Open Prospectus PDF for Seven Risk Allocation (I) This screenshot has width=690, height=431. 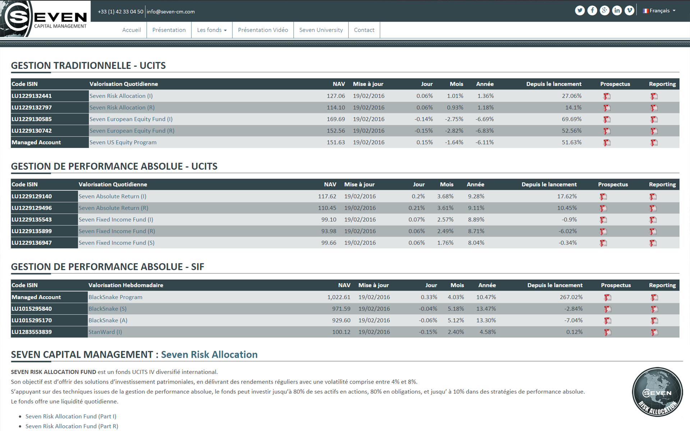pyautogui.click(x=607, y=96)
